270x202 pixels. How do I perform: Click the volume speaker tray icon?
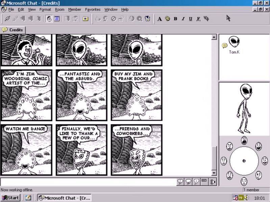[x=246, y=198]
